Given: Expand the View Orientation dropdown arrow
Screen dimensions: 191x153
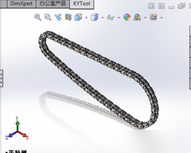Looking at the screenshot, I should click(86, 18).
